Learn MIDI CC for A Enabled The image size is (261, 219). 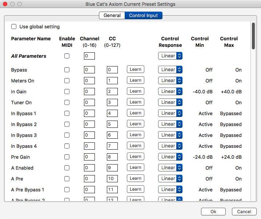tap(136, 167)
